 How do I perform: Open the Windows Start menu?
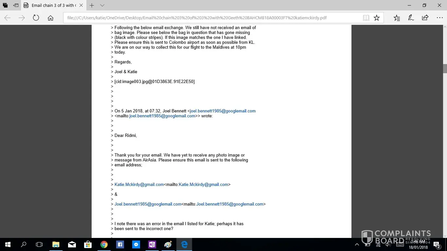pos(8,244)
